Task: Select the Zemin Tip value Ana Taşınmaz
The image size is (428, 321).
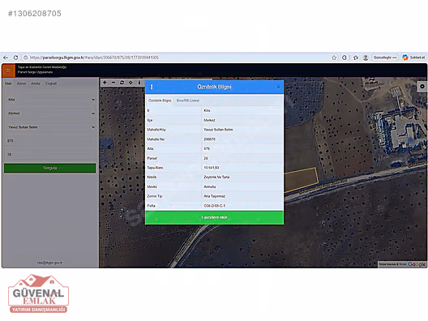Action: [x=215, y=196]
